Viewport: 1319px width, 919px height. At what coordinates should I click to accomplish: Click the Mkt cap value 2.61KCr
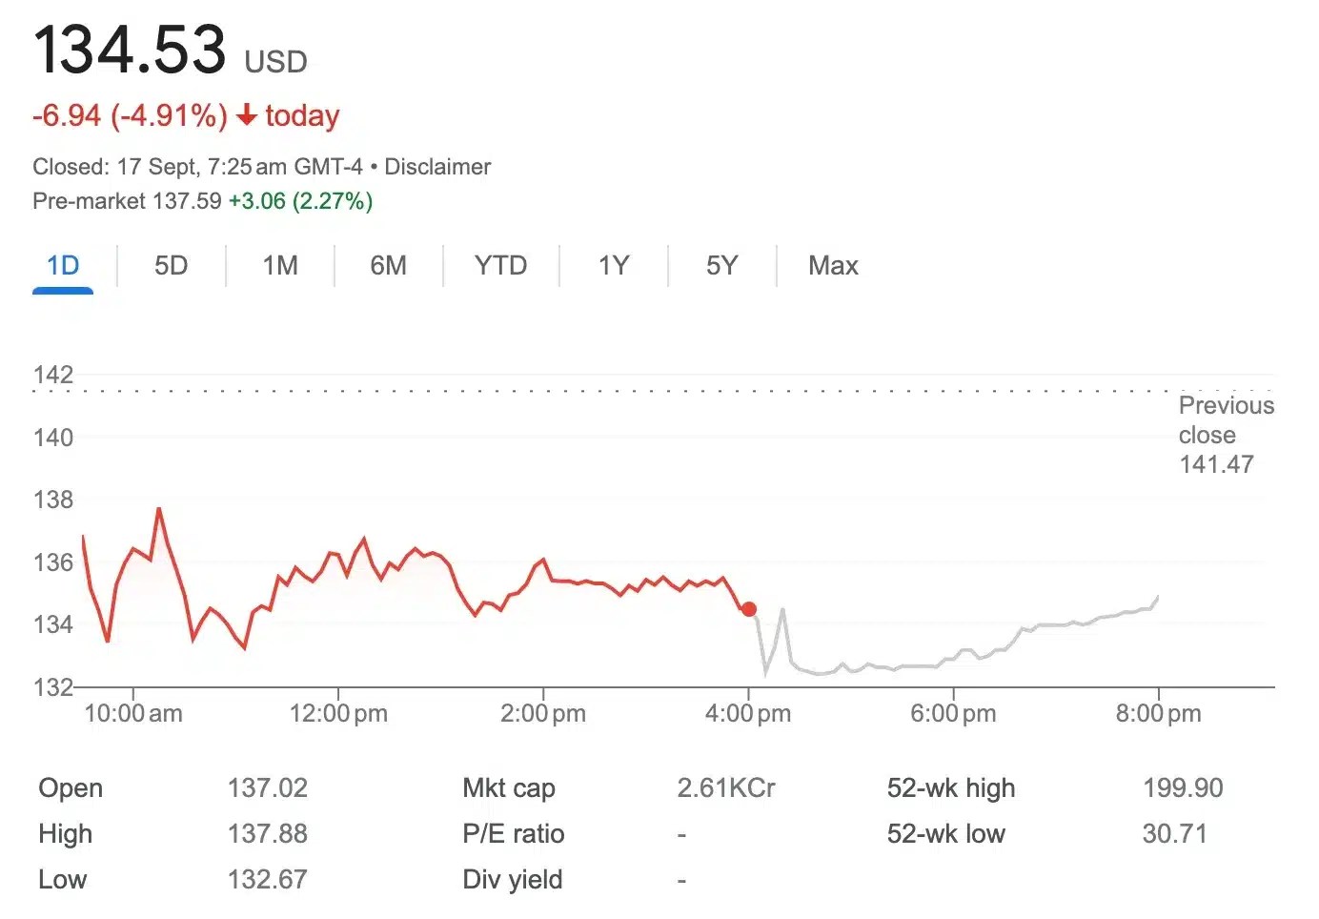pyautogui.click(x=726, y=788)
